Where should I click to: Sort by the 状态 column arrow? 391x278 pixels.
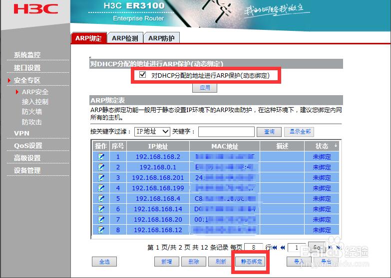coord(336,145)
